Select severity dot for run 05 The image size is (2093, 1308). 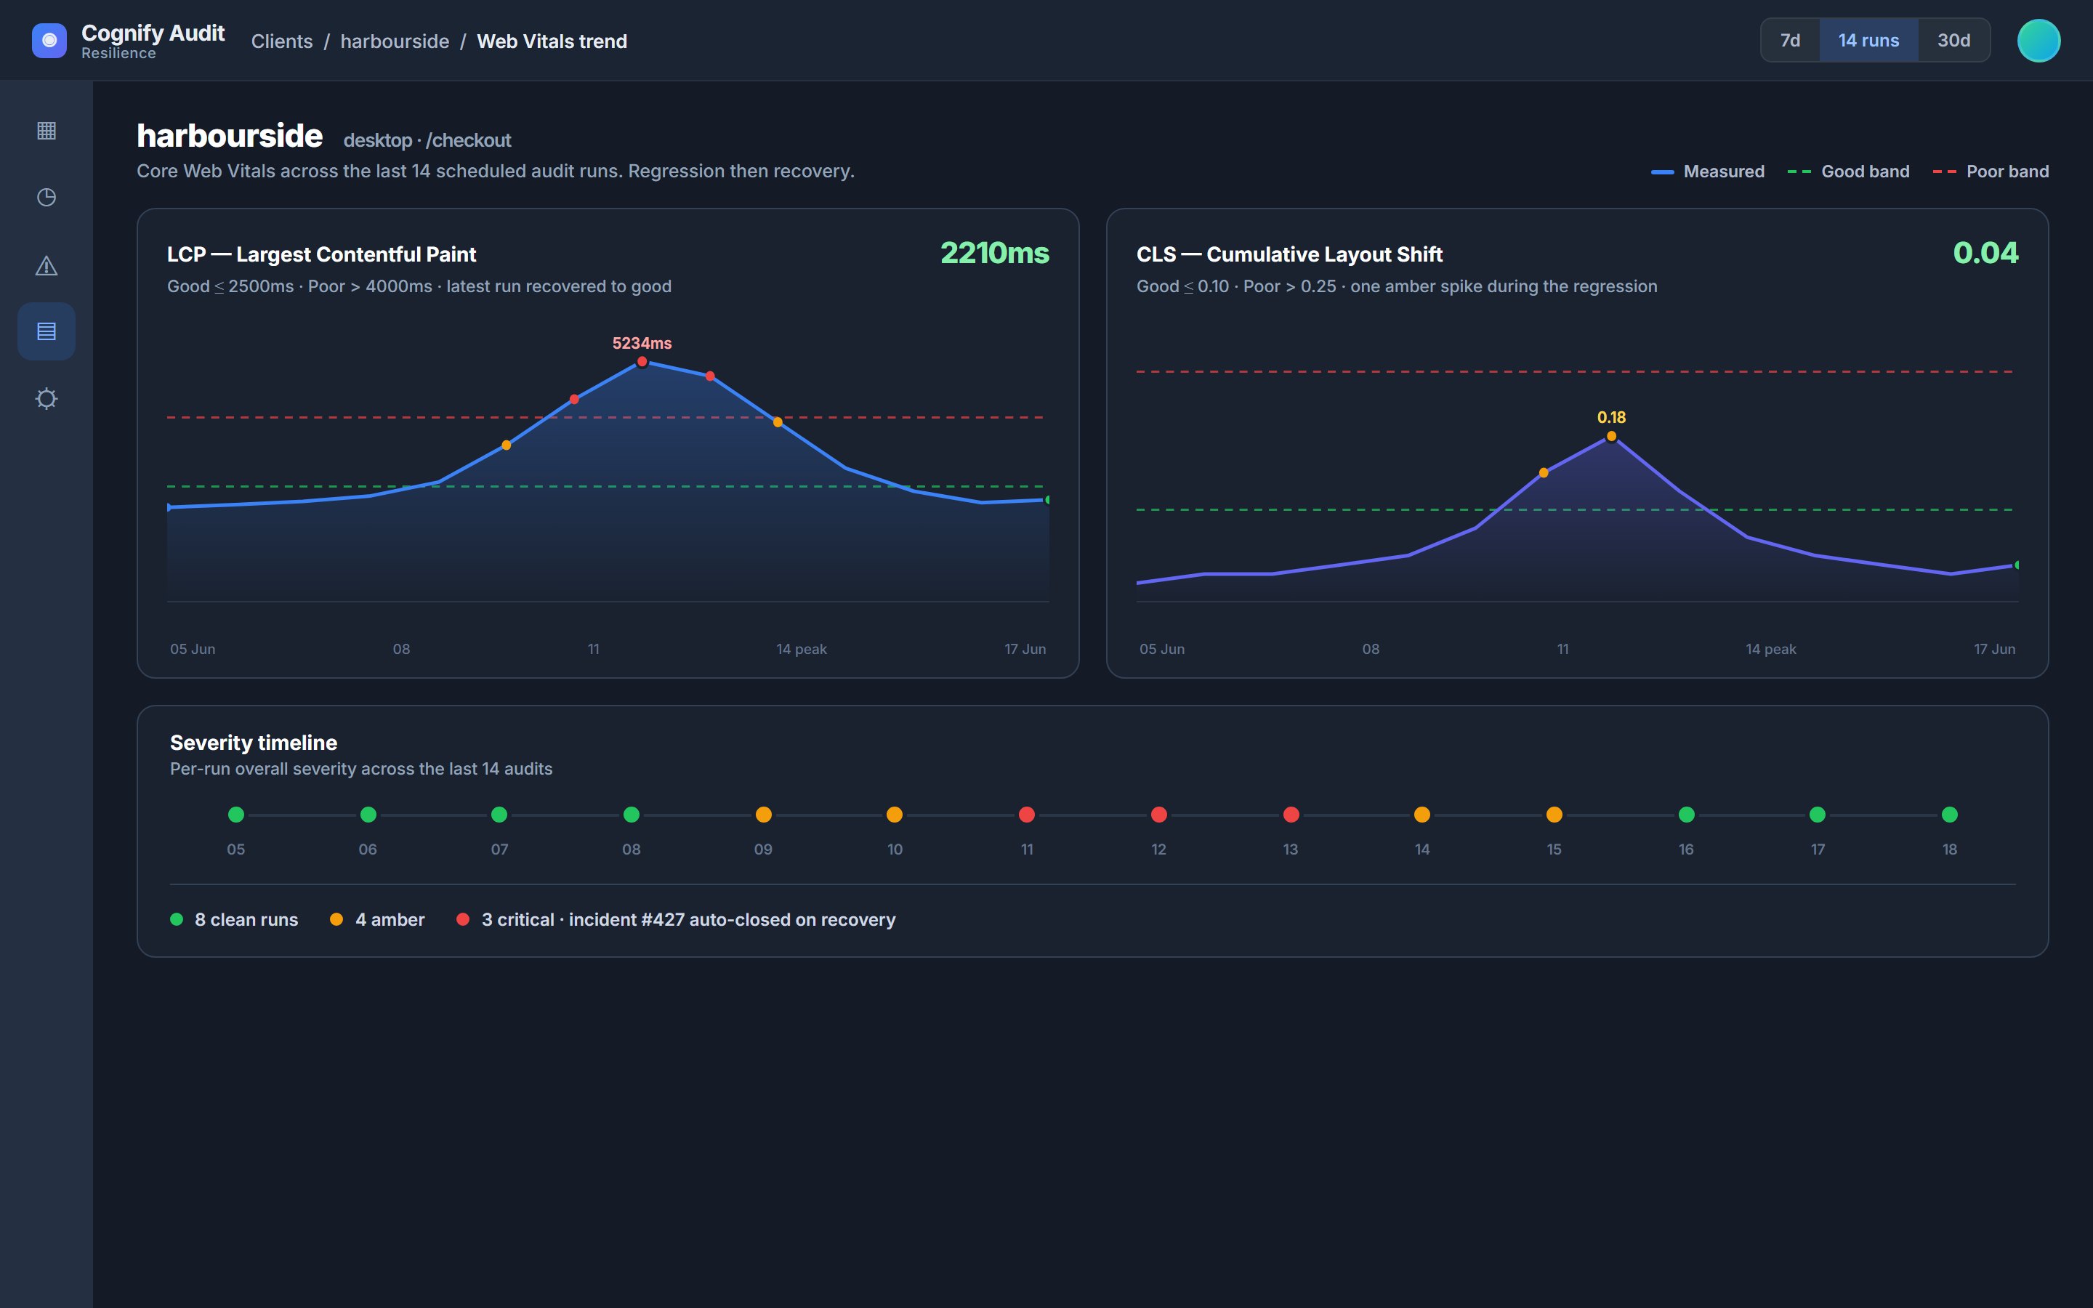point(235,814)
